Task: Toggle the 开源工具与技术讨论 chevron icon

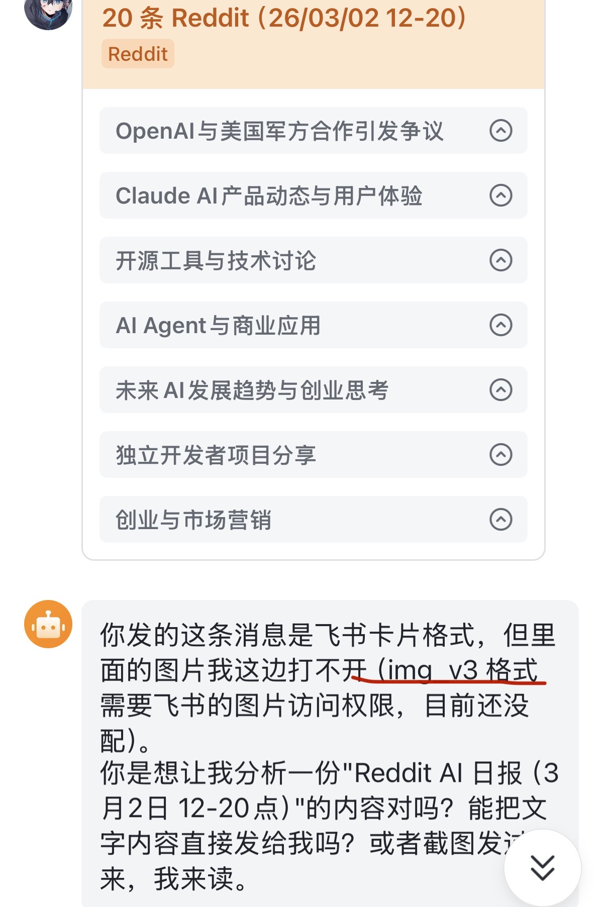Action: (x=500, y=260)
